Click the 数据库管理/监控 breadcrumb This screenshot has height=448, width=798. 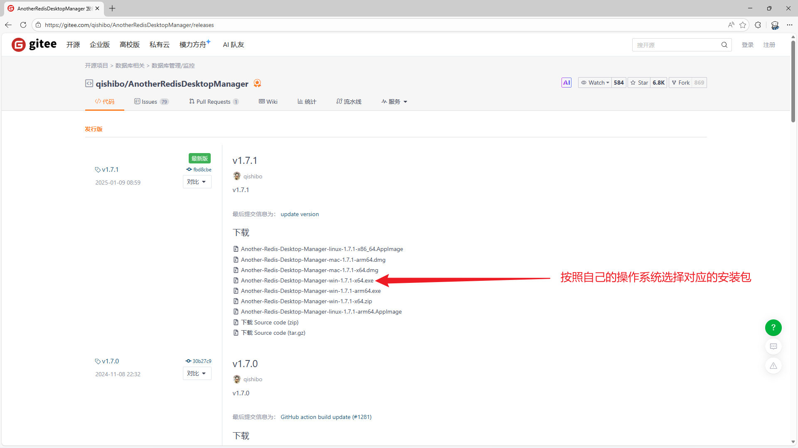point(173,66)
